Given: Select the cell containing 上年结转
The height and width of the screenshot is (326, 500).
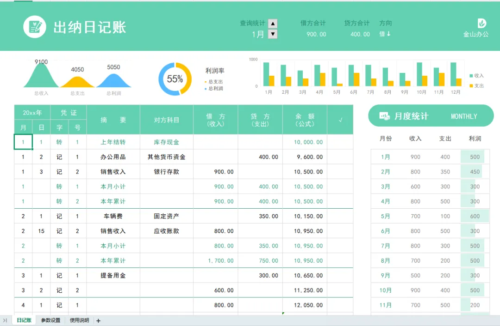Looking at the screenshot, I should 113,142.
